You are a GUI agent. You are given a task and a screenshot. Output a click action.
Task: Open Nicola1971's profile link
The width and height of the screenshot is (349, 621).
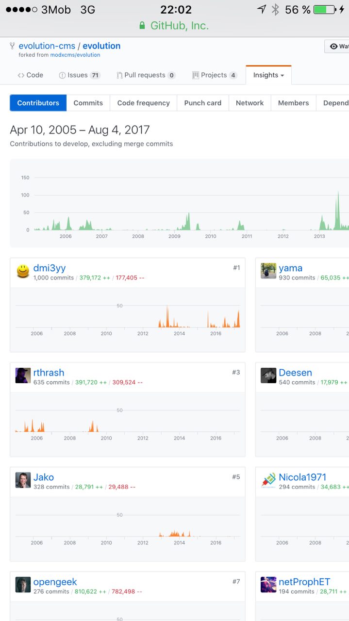pyautogui.click(x=302, y=477)
